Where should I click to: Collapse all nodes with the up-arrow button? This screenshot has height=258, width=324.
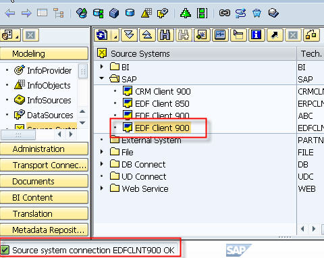pos(147,35)
